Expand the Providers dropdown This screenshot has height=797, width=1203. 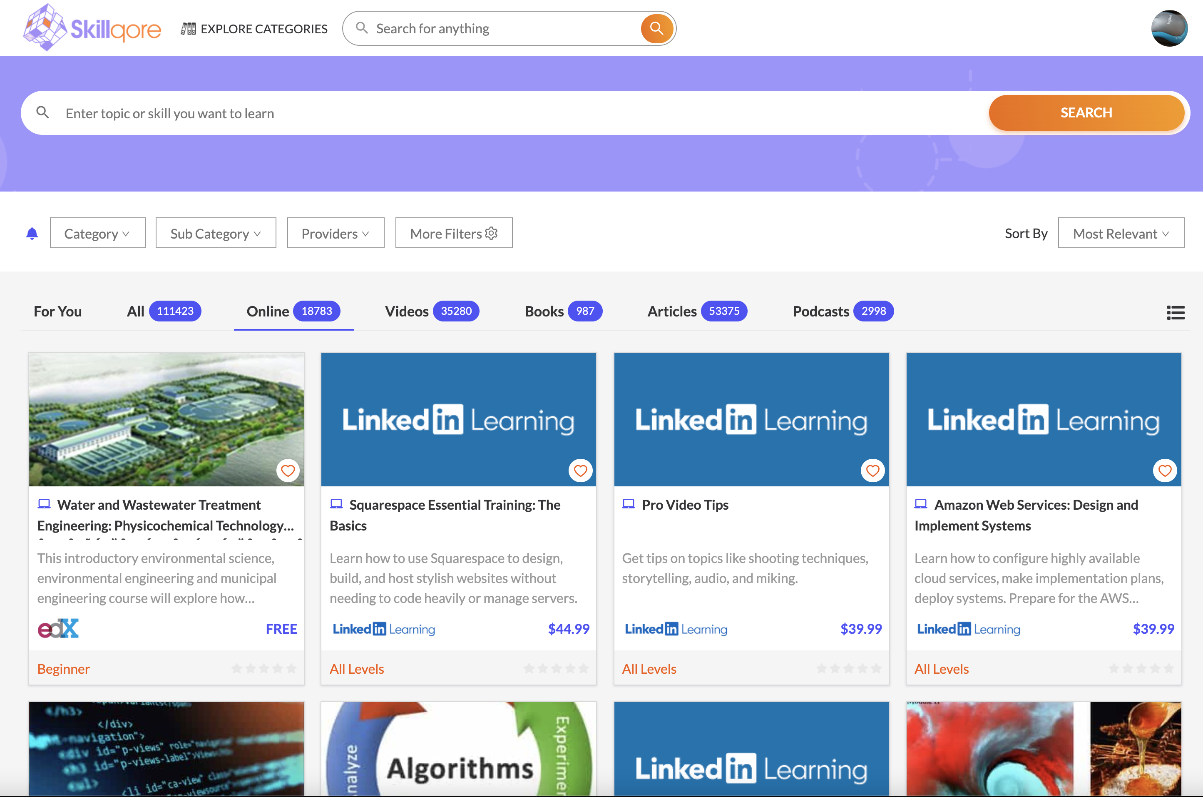tap(336, 233)
